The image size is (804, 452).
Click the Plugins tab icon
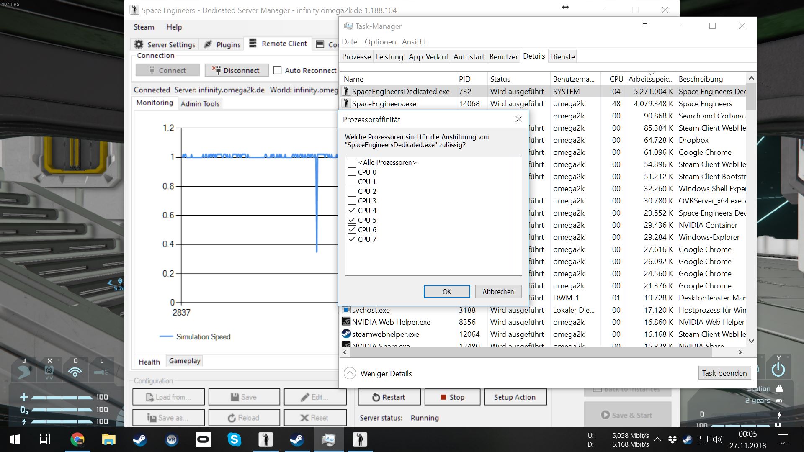point(208,44)
